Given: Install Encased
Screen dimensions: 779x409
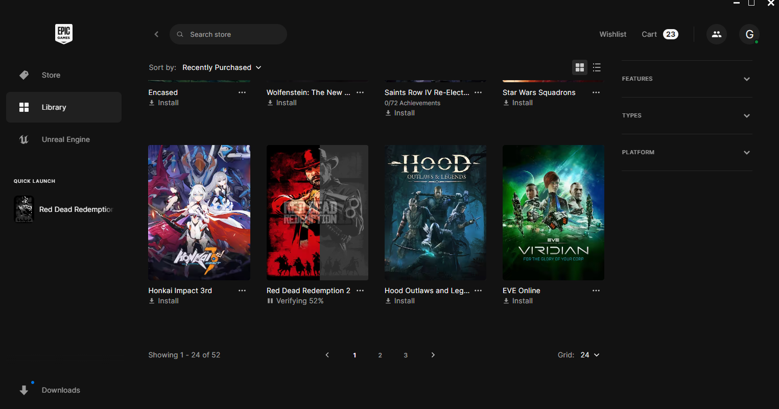Looking at the screenshot, I should (163, 103).
